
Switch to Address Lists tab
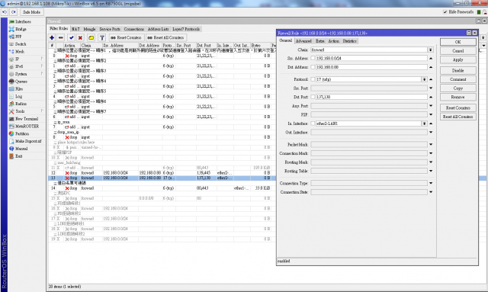(158, 29)
